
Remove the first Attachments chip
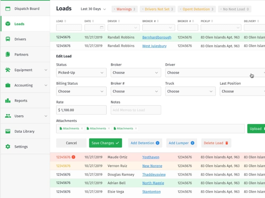(82, 128)
